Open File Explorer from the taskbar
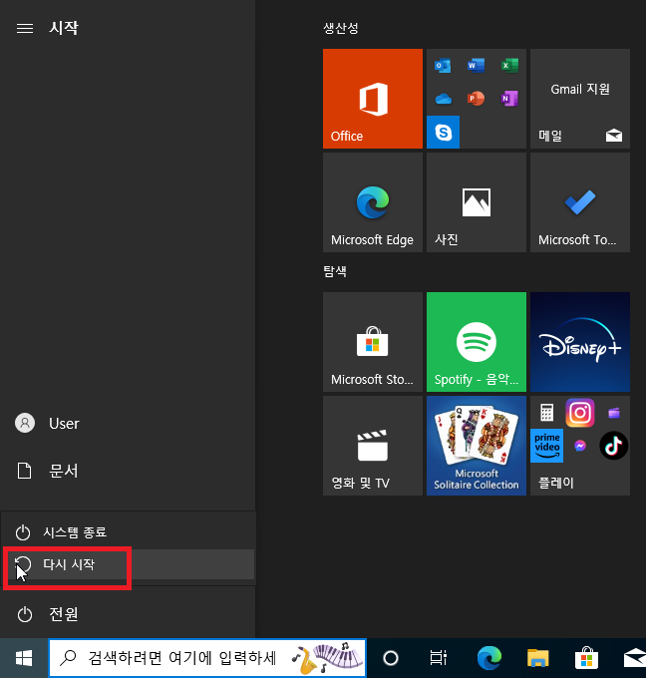 (537, 658)
